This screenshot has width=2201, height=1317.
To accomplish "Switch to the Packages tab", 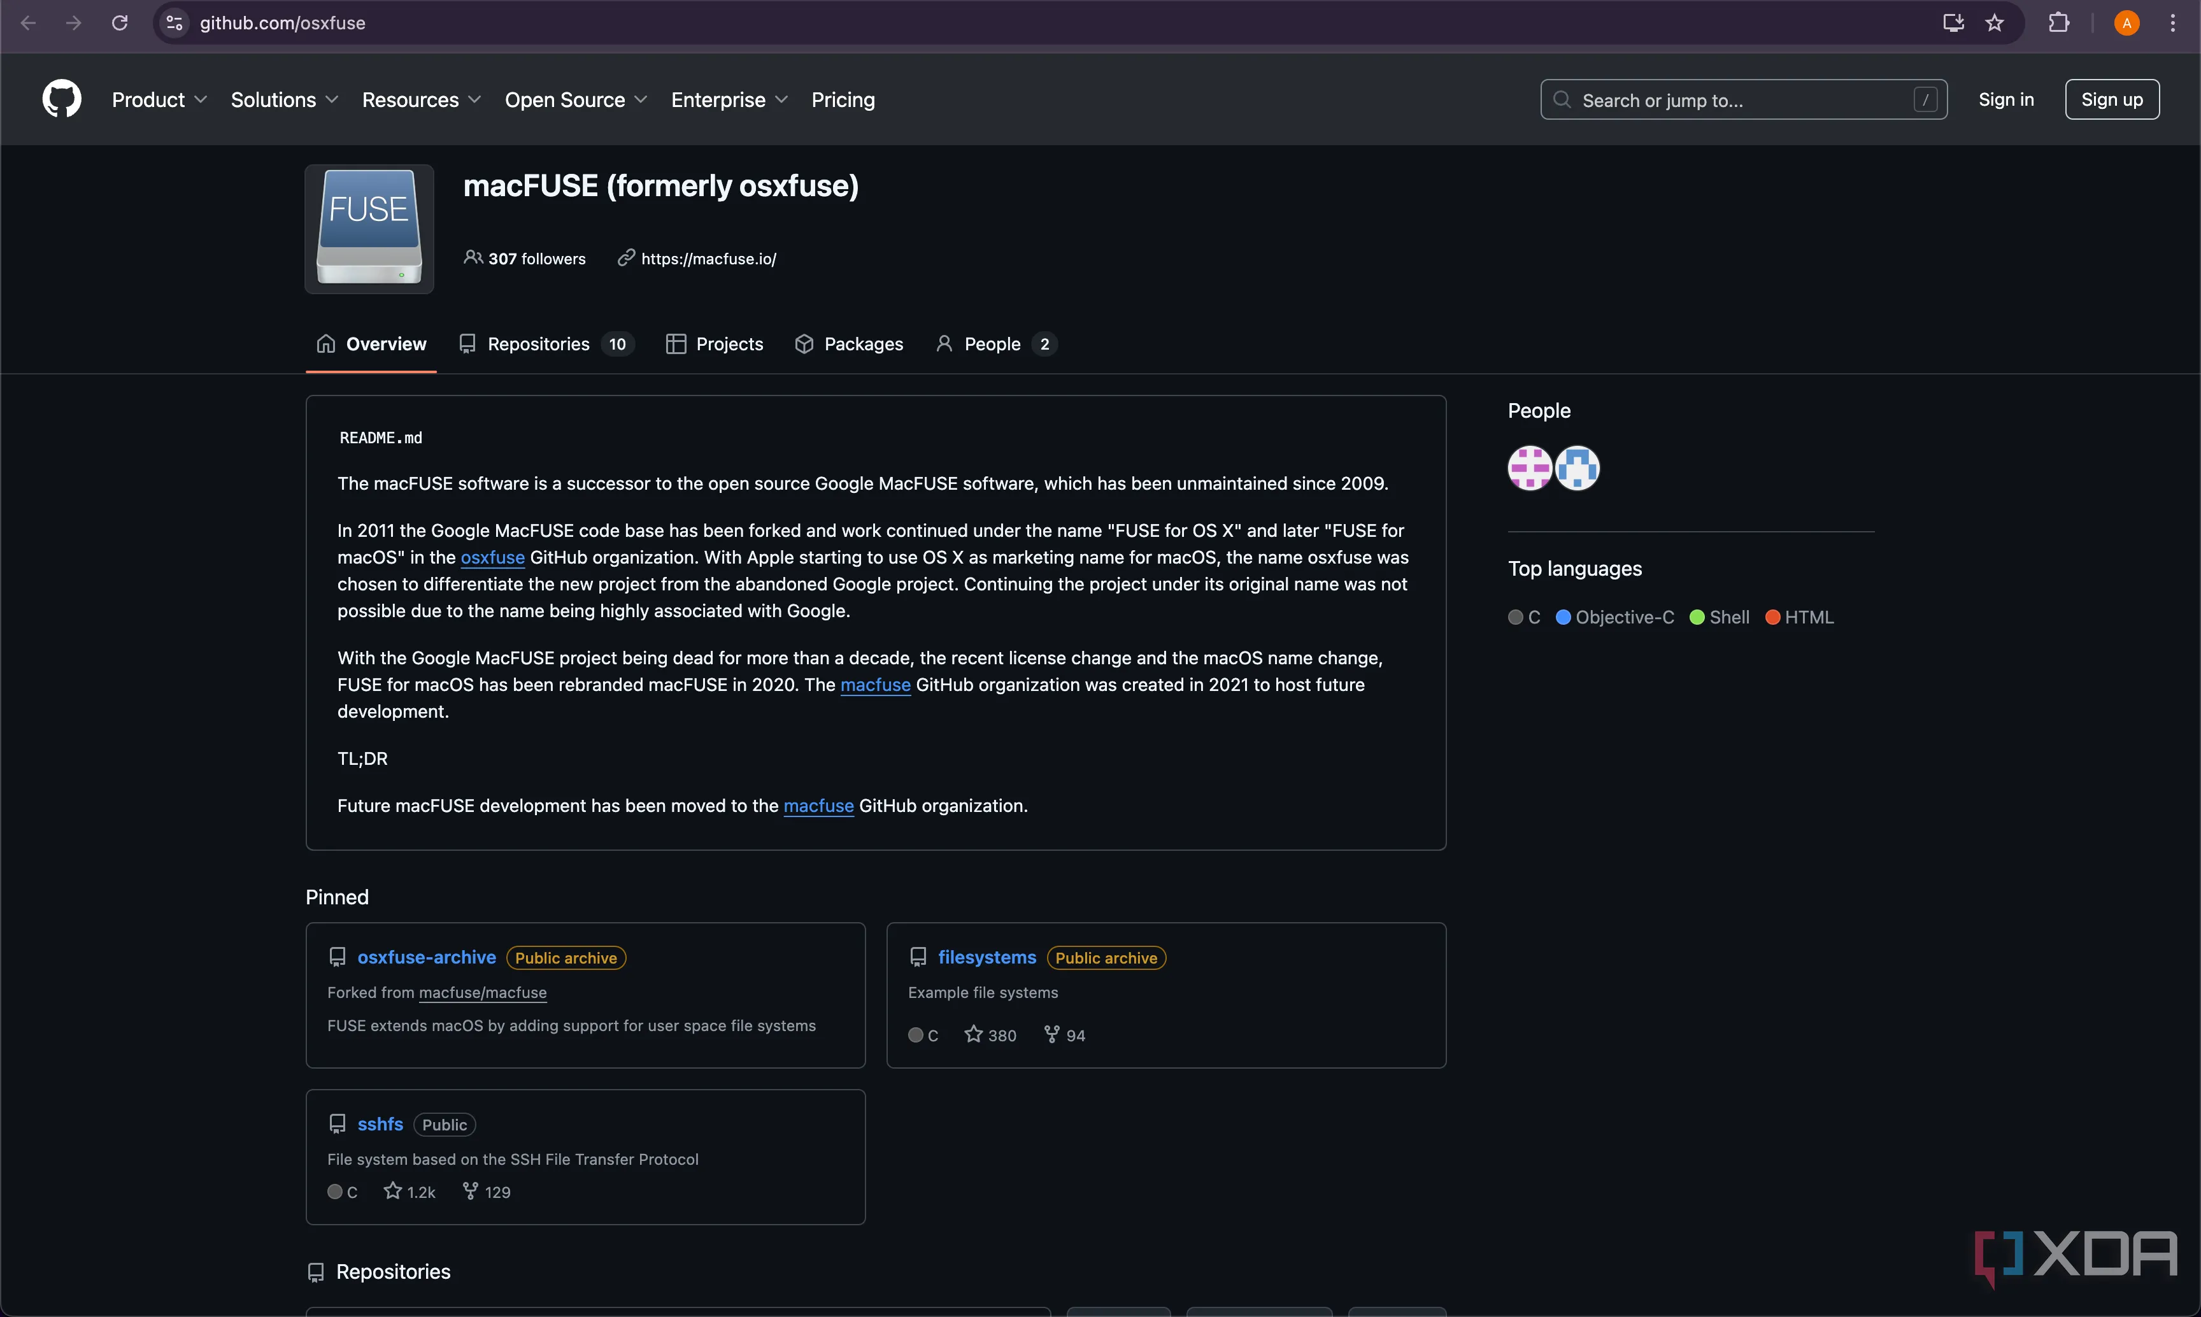I will tap(850, 343).
